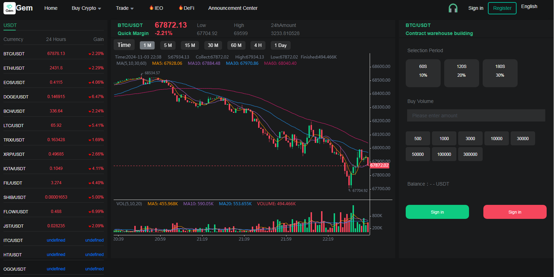554x277 pixels.
Task: Switch chart to 15 M interval
Action: coord(190,45)
